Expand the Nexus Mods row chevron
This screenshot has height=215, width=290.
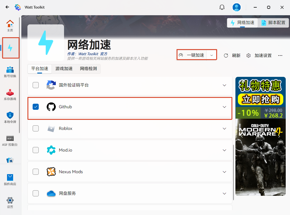pos(224,172)
